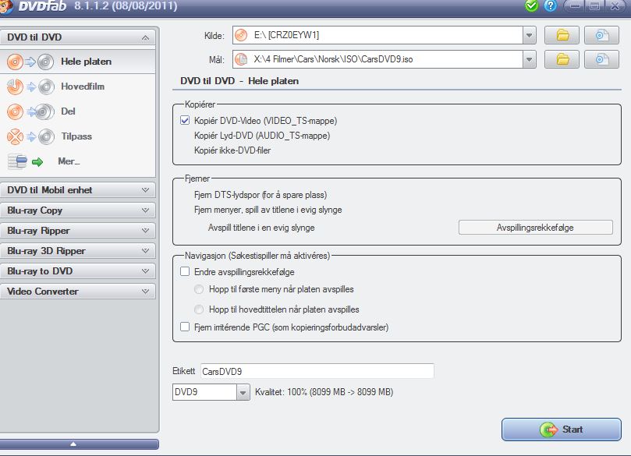Select Hele platen mode
This screenshot has width=631, height=456.
click(77, 62)
